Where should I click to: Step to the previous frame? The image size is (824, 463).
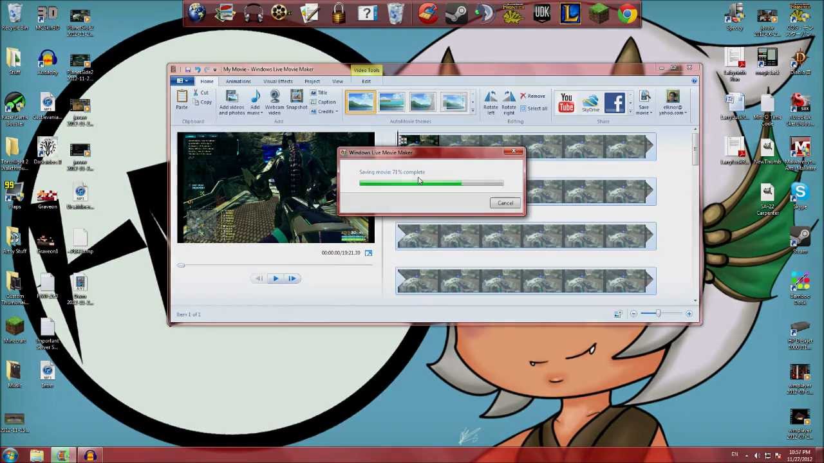point(258,278)
